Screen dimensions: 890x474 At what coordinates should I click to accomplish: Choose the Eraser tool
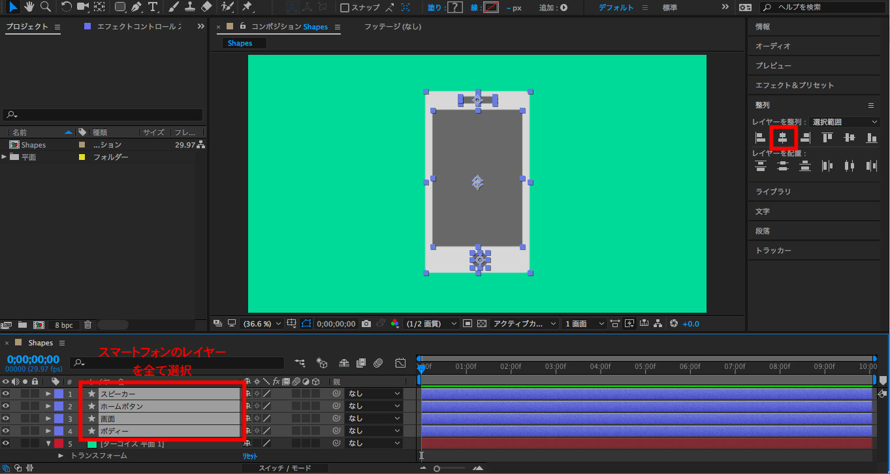pyautogui.click(x=206, y=7)
